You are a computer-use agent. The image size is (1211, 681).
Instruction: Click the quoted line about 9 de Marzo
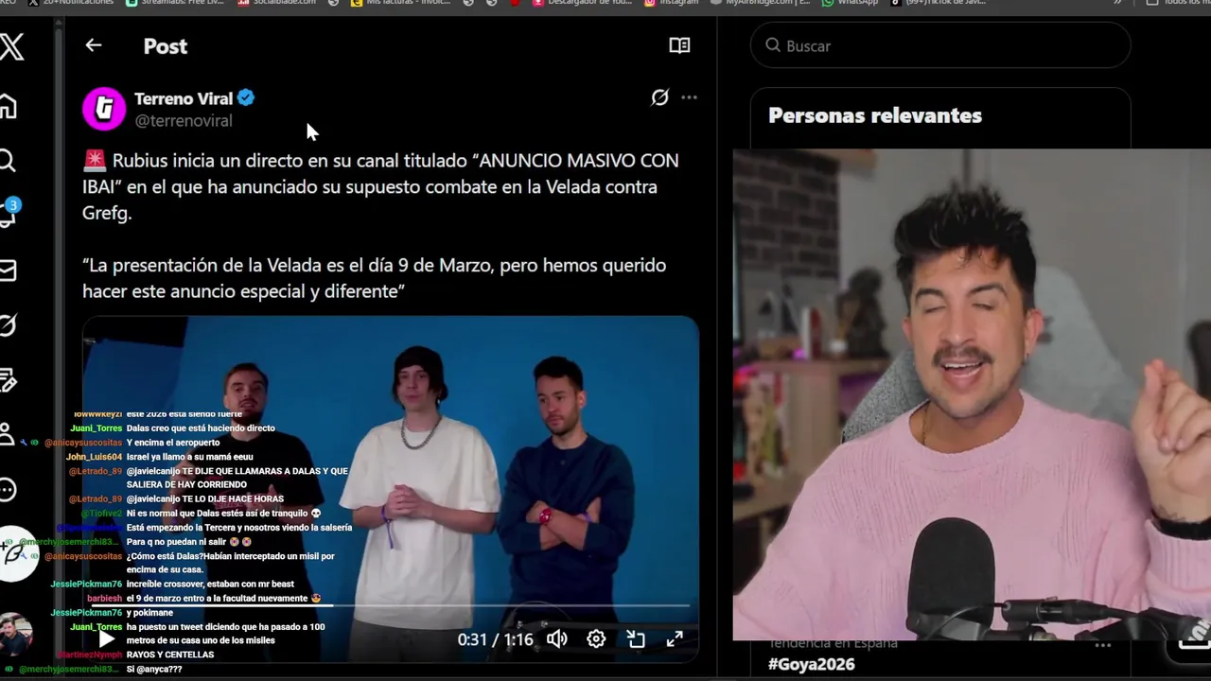point(374,278)
